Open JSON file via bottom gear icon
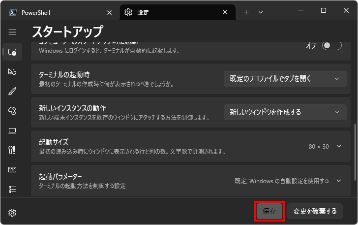 click(x=12, y=213)
